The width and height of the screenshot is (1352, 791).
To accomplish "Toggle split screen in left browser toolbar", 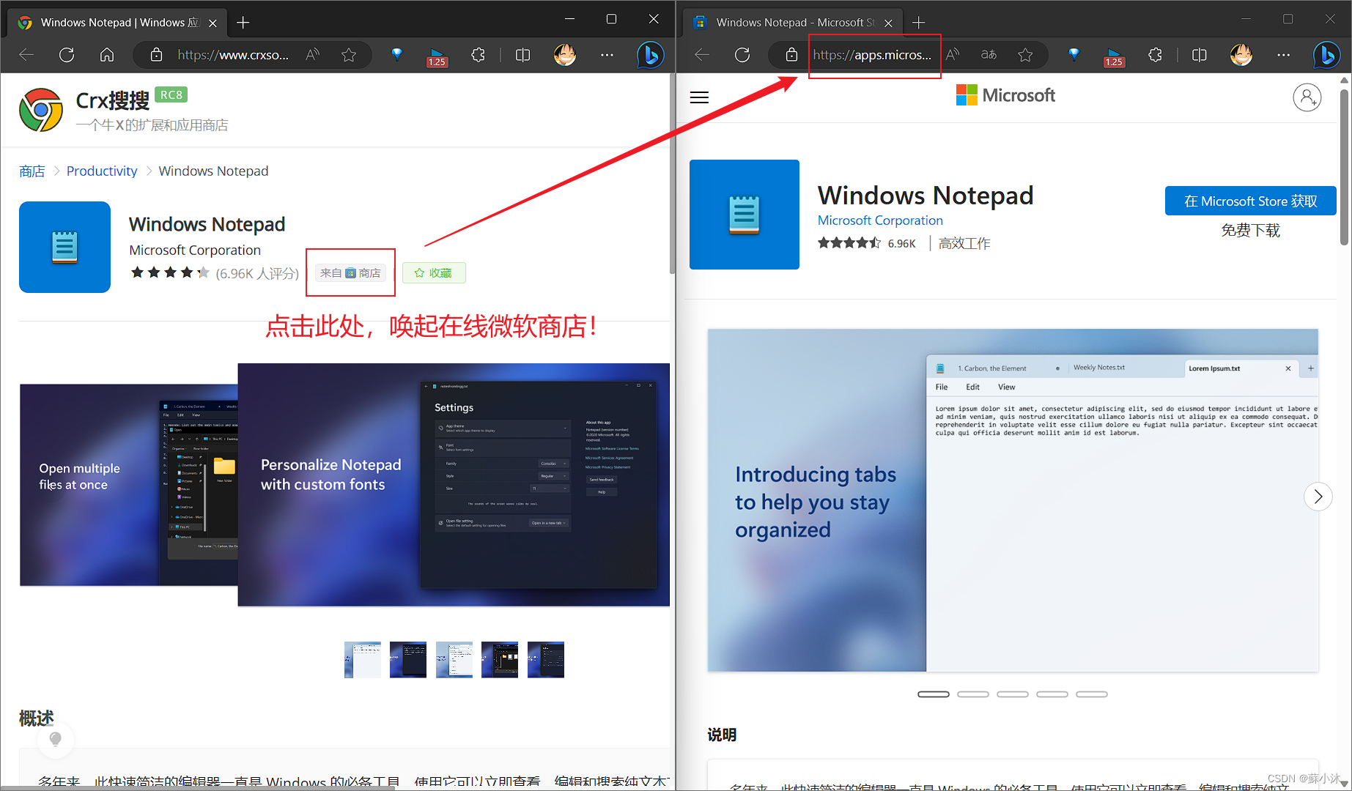I will pos(522,55).
